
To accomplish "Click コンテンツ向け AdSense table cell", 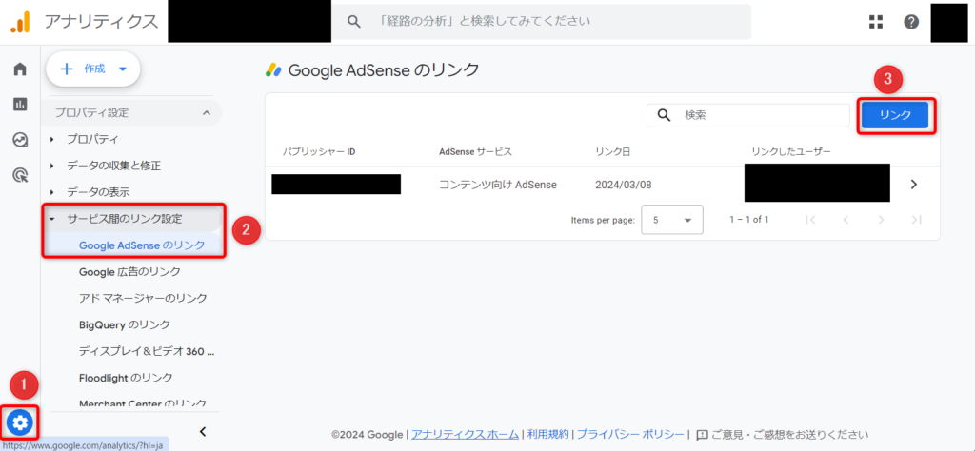I will point(497,185).
